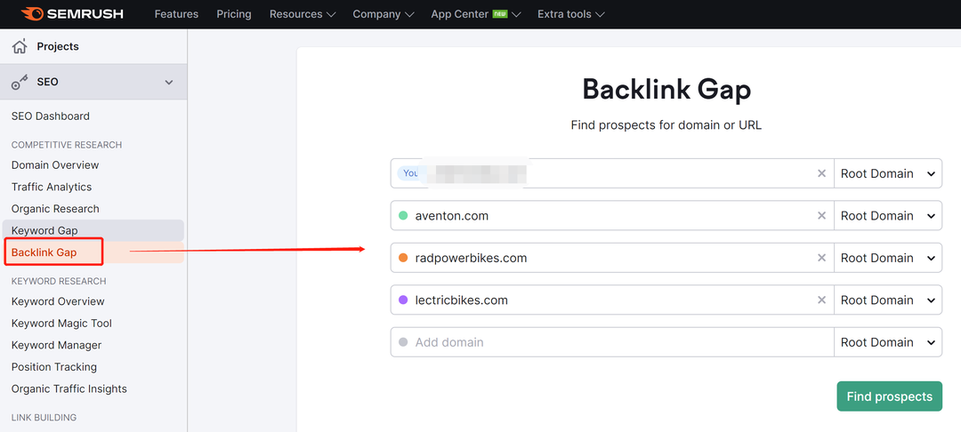Click the Semrush flame logo
The width and height of the screenshot is (961, 432).
point(32,13)
